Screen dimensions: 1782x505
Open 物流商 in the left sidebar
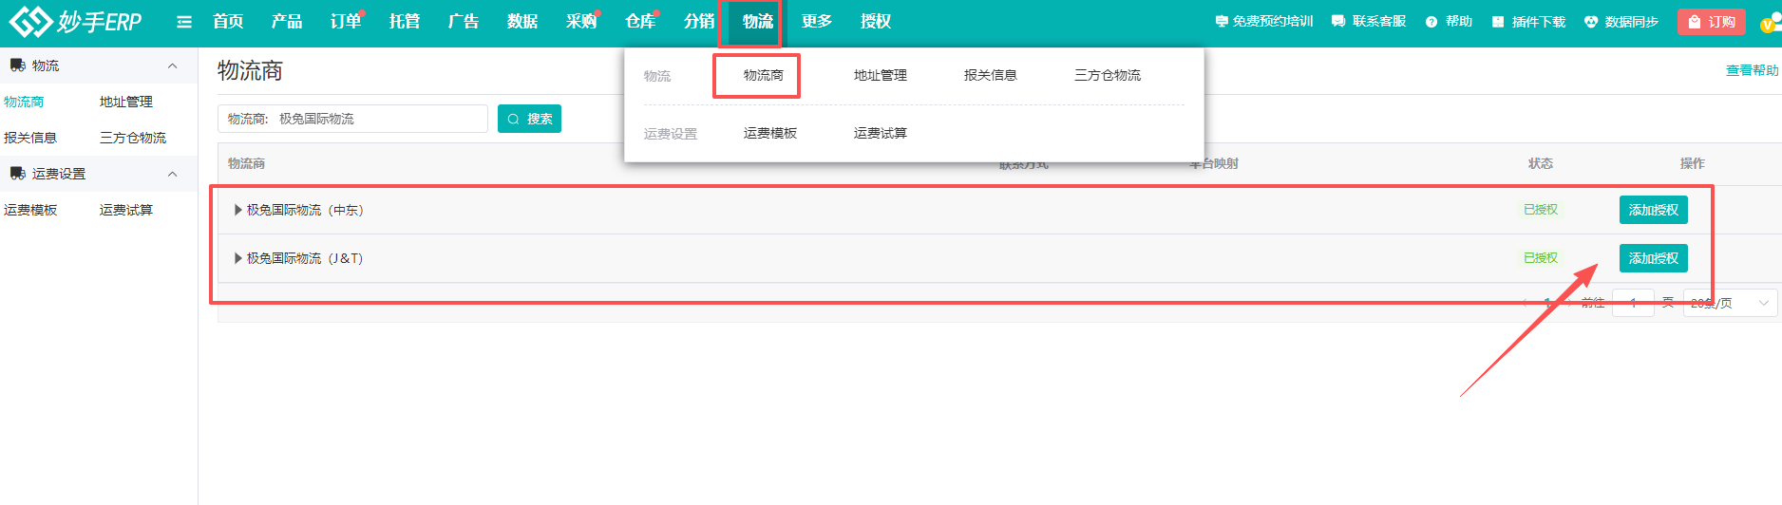(24, 102)
